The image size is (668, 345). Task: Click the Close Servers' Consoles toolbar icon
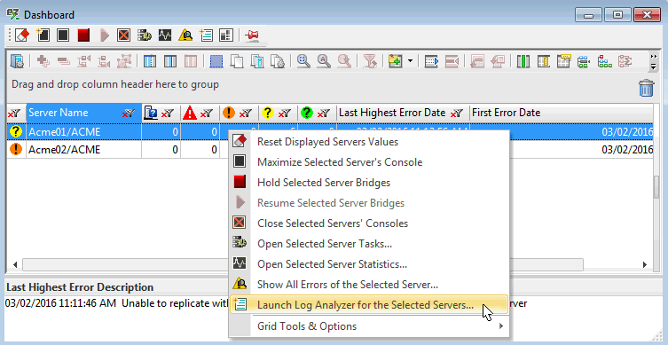[123, 35]
